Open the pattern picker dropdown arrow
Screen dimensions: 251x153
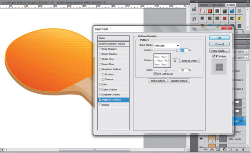coord(169,60)
